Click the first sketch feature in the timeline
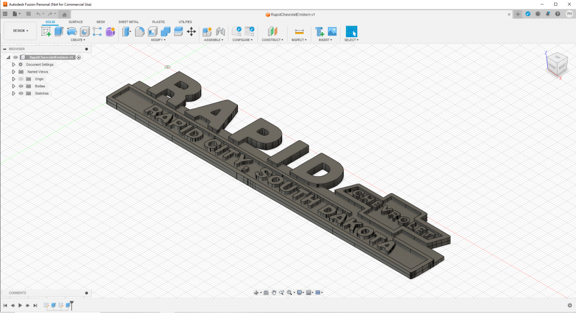 [x=46, y=305]
